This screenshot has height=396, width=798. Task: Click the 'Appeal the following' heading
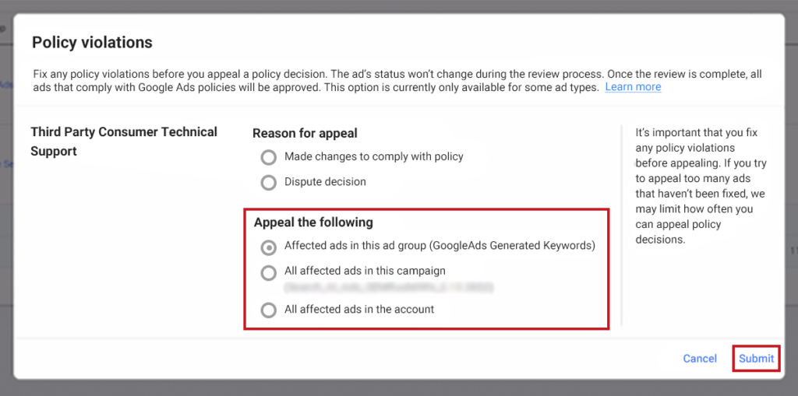tap(313, 223)
